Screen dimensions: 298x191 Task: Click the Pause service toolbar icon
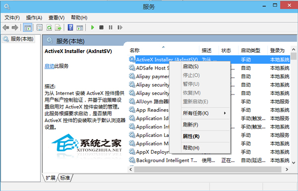[x=110, y=27]
